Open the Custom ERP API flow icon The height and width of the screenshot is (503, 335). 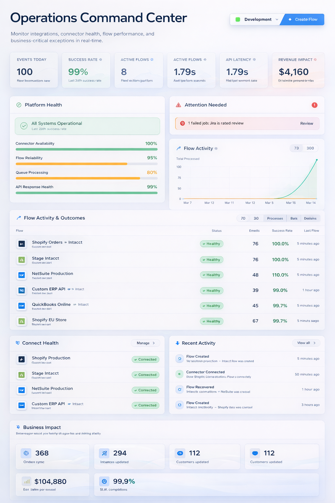coord(21,290)
